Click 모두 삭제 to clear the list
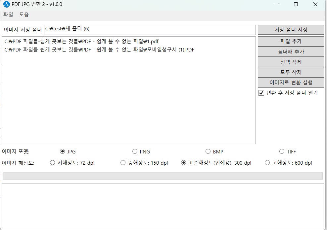This screenshot has height=230, width=327. click(291, 72)
